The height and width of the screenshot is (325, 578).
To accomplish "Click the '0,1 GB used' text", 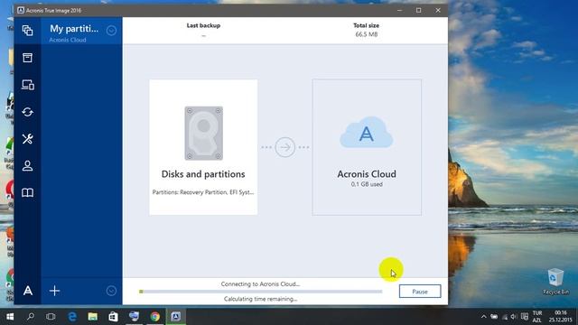I will pos(367,184).
